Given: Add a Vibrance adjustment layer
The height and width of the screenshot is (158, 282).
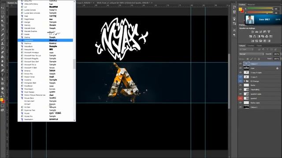Looking at the screenshot, I should click(x=269, y=32).
